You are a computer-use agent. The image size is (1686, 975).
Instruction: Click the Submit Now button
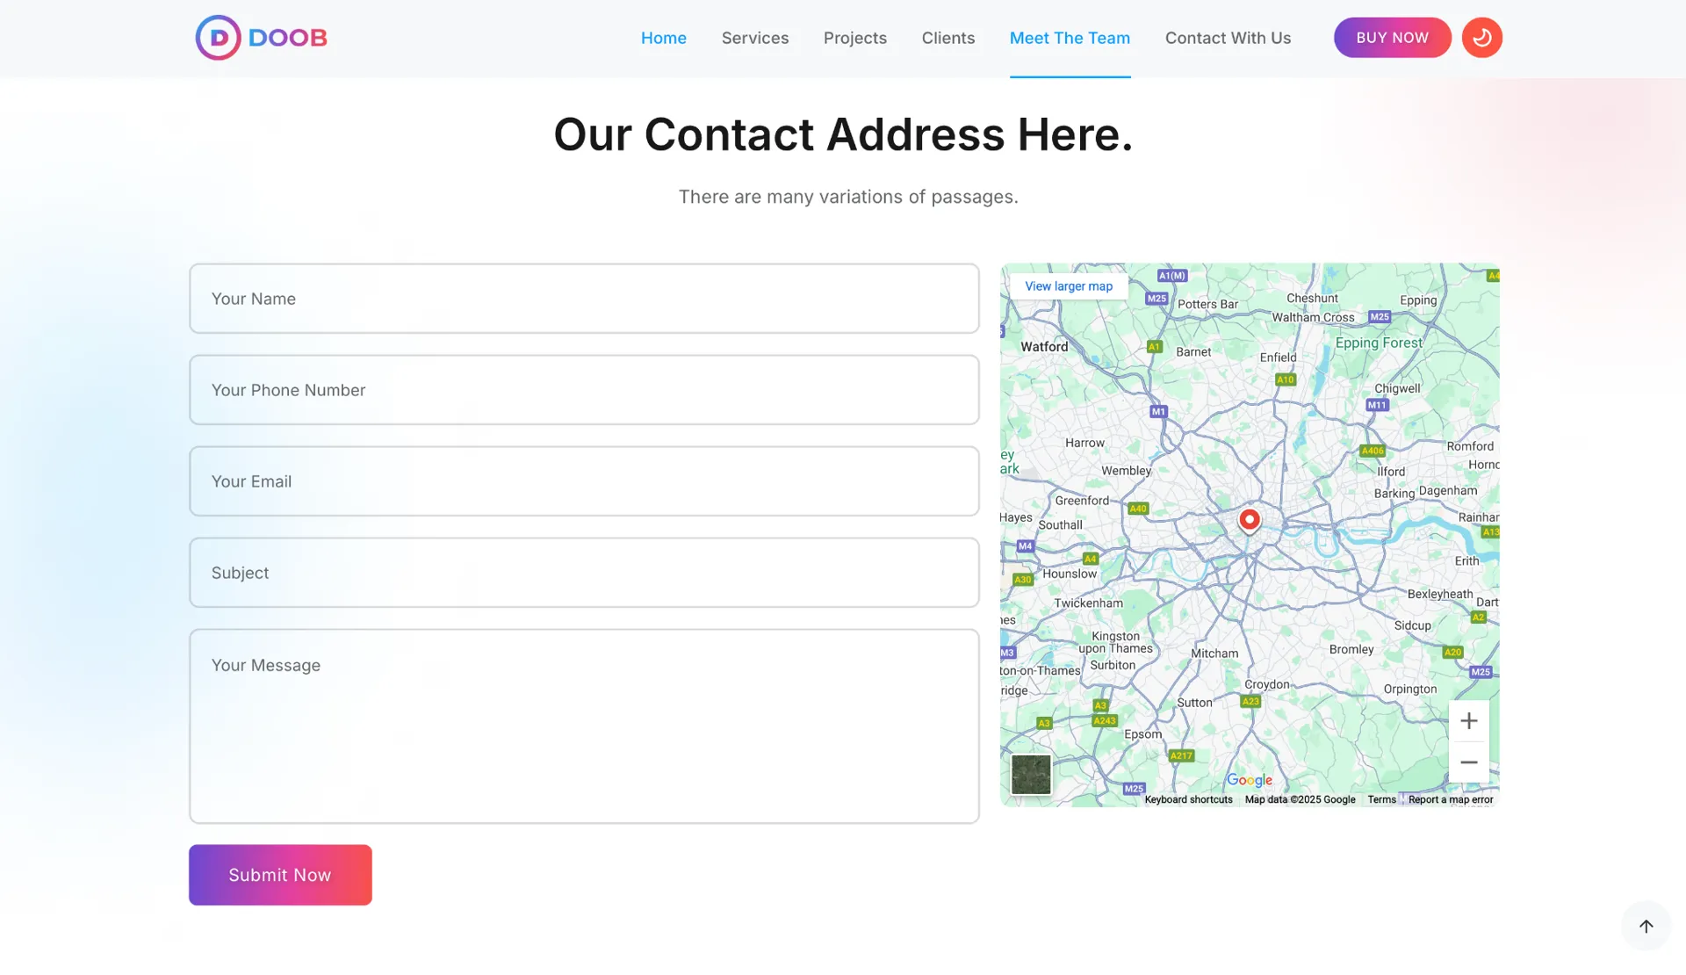coord(280,875)
